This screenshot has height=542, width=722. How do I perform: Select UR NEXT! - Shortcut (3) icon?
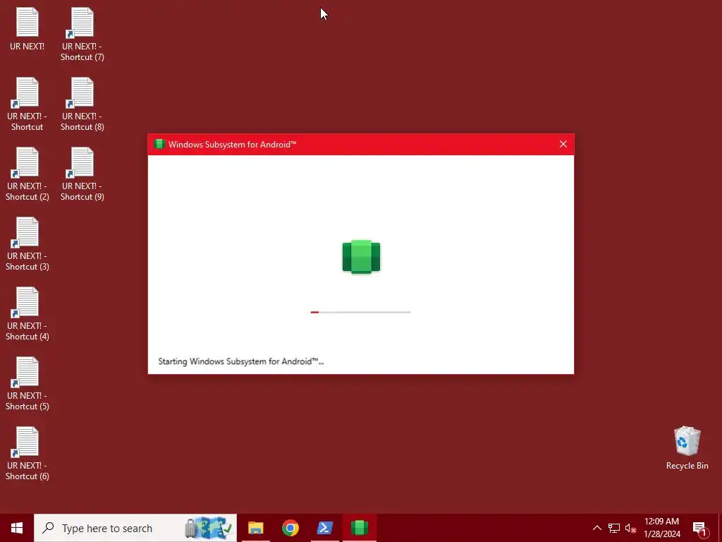27,232
